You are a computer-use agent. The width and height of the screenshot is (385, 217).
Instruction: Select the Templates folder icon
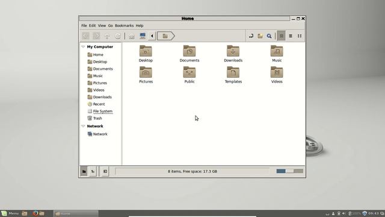(233, 72)
